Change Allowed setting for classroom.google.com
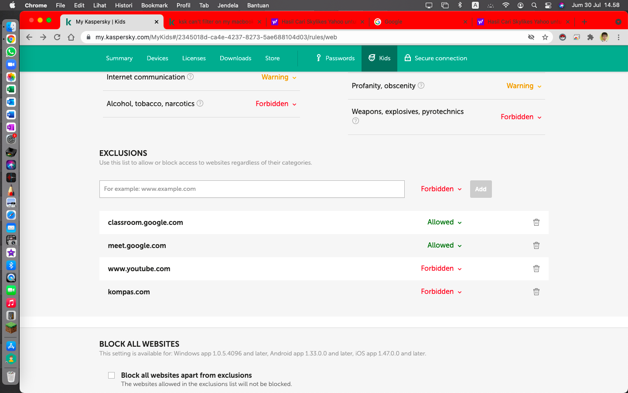Viewport: 628px width, 393px height. click(x=445, y=222)
